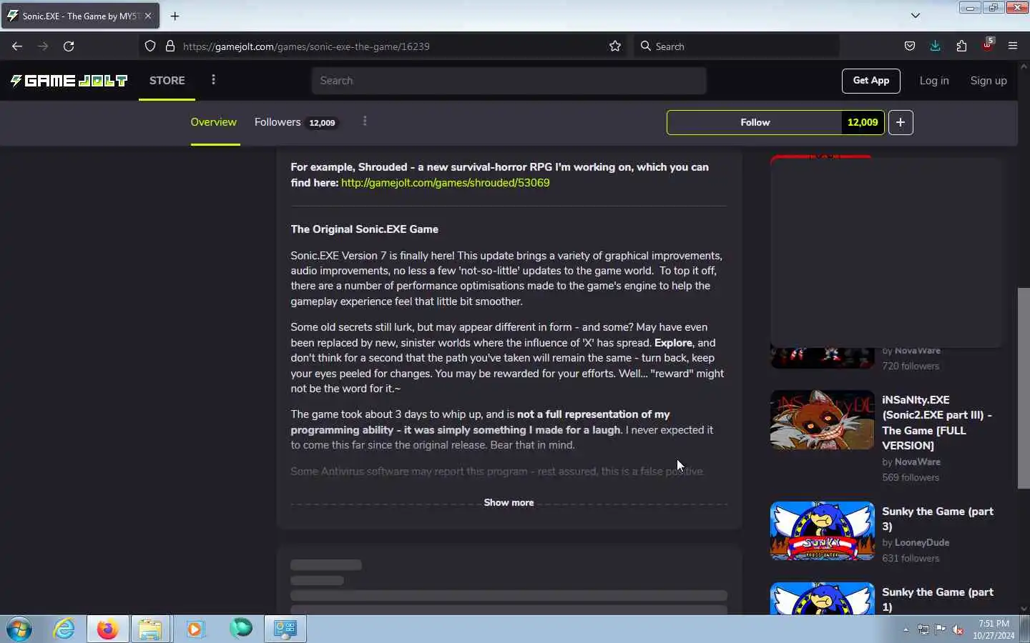Launch Internet Explorer from taskbar
Screen dimensions: 1030x643
(64, 629)
